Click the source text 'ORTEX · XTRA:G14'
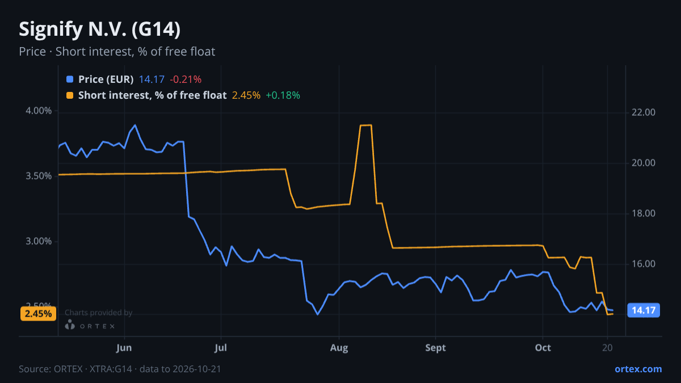 (92, 369)
